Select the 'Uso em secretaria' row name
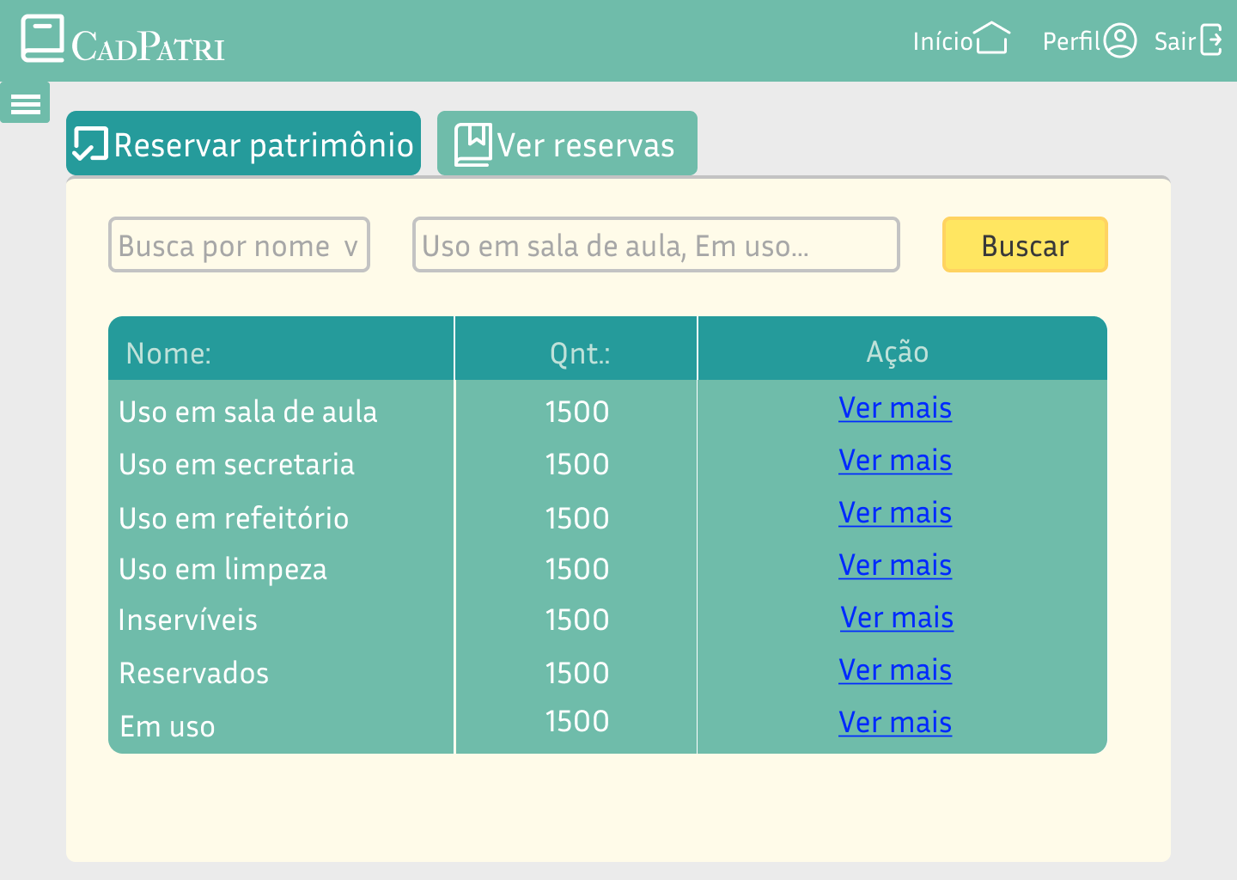The image size is (1237, 880). click(236, 465)
